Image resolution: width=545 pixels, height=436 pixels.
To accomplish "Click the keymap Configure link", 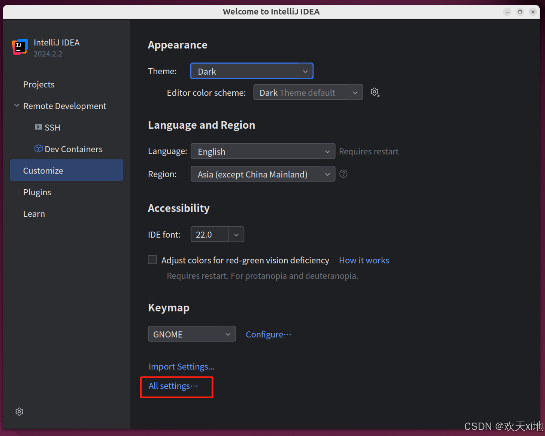I will tap(268, 334).
